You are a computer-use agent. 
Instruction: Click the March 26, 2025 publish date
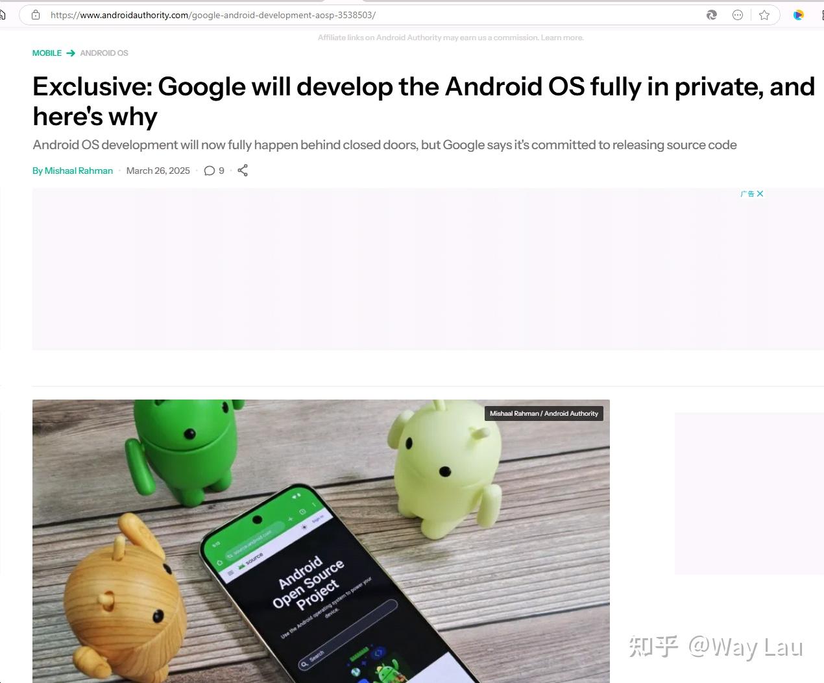158,171
